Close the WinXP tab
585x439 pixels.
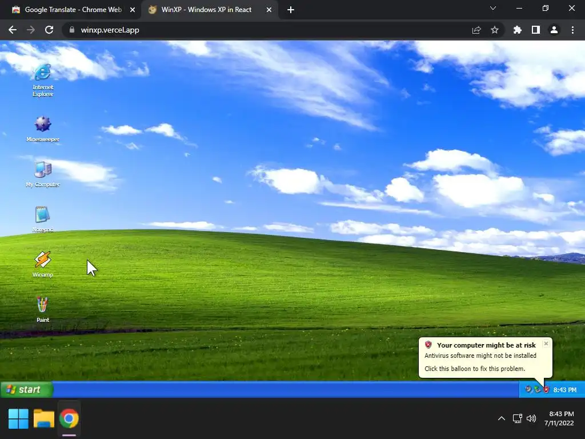[x=269, y=10]
